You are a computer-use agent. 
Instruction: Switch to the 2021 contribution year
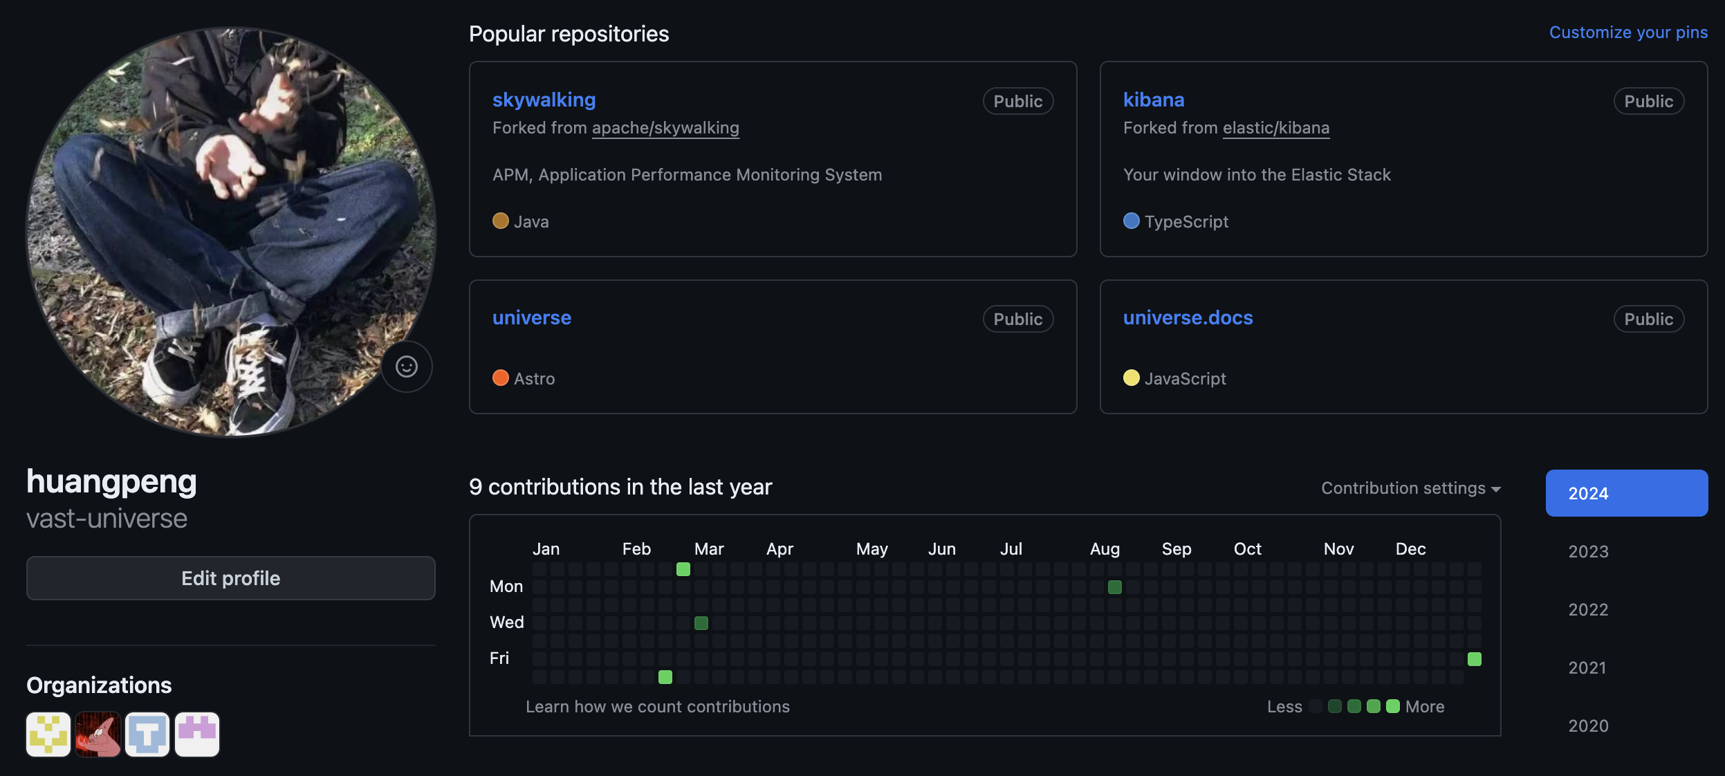pyautogui.click(x=1587, y=667)
